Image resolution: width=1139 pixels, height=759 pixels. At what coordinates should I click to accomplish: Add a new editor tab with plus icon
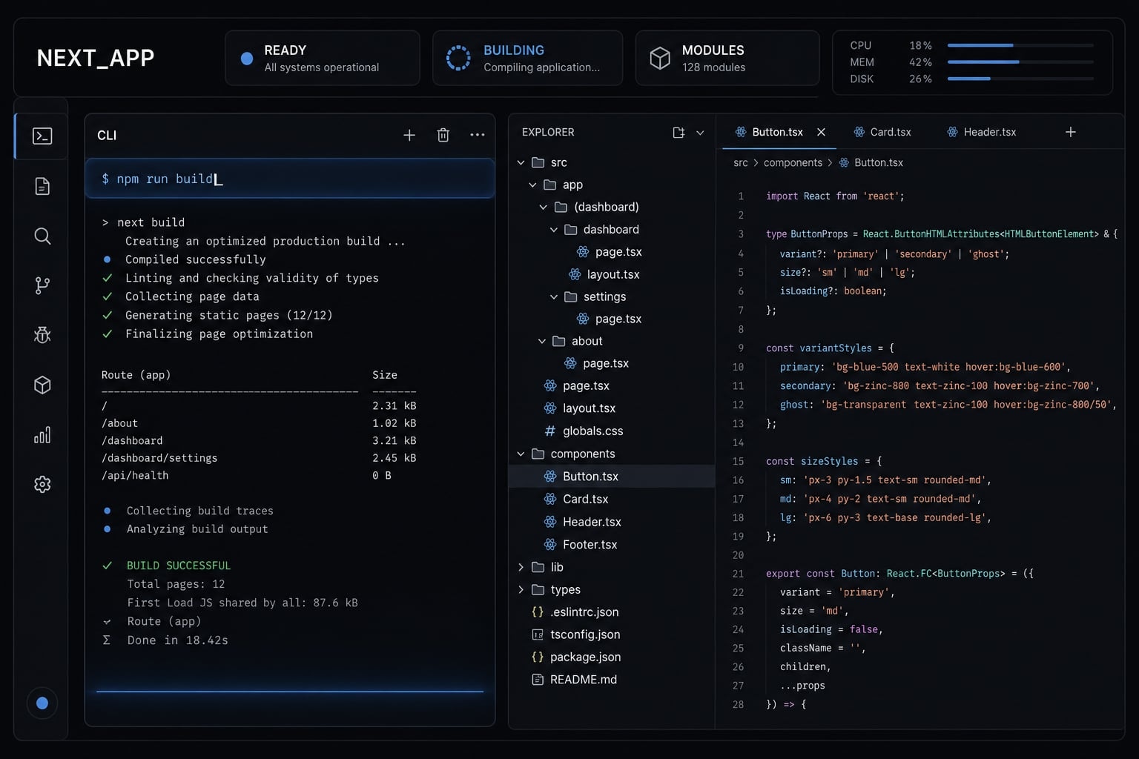(x=1071, y=132)
